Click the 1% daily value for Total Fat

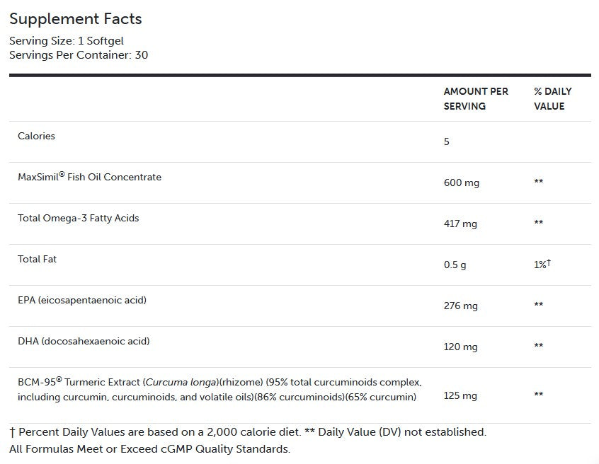(542, 265)
